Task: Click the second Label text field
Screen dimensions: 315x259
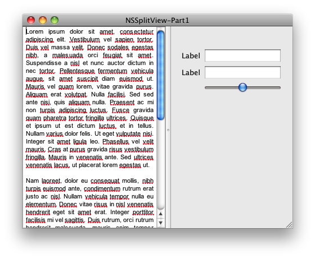Action: (242, 72)
